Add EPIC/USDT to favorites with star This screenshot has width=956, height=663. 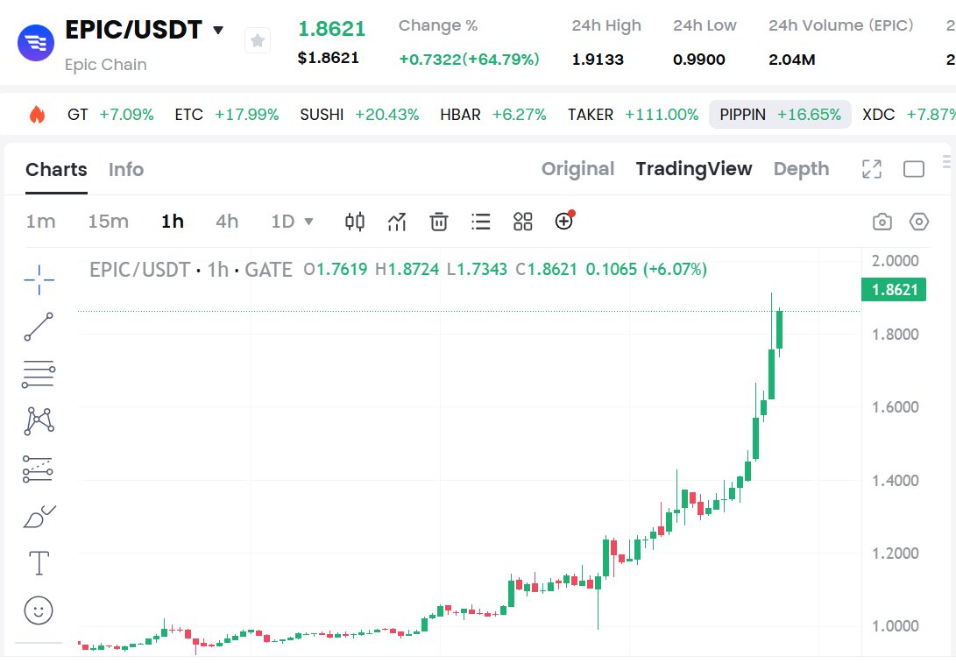click(258, 41)
